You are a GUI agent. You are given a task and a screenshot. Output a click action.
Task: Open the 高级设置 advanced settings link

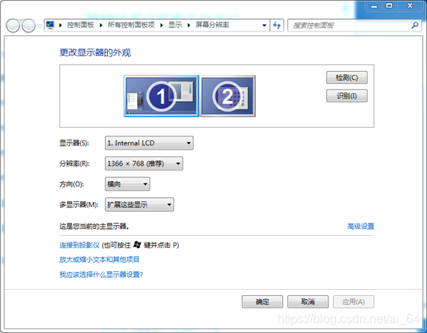point(361,227)
